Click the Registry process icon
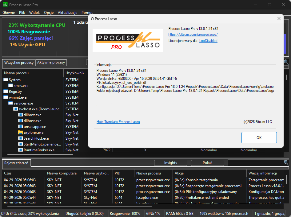Image resolution: width=291 pixels, height=217 pixels. point(6,91)
